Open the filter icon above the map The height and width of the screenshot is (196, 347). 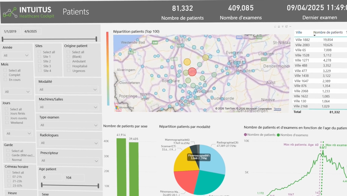[283, 26]
